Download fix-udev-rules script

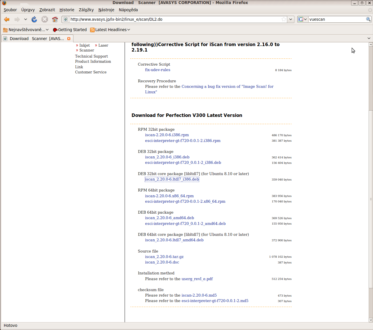[x=157, y=70]
